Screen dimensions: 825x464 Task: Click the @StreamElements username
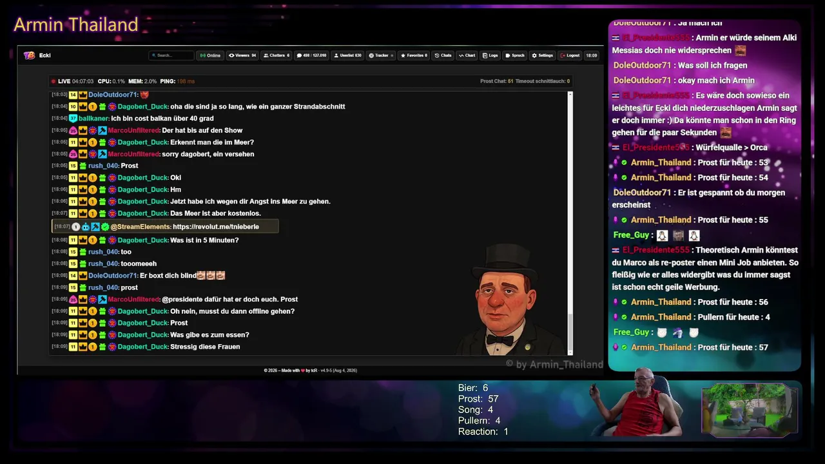pyautogui.click(x=141, y=227)
